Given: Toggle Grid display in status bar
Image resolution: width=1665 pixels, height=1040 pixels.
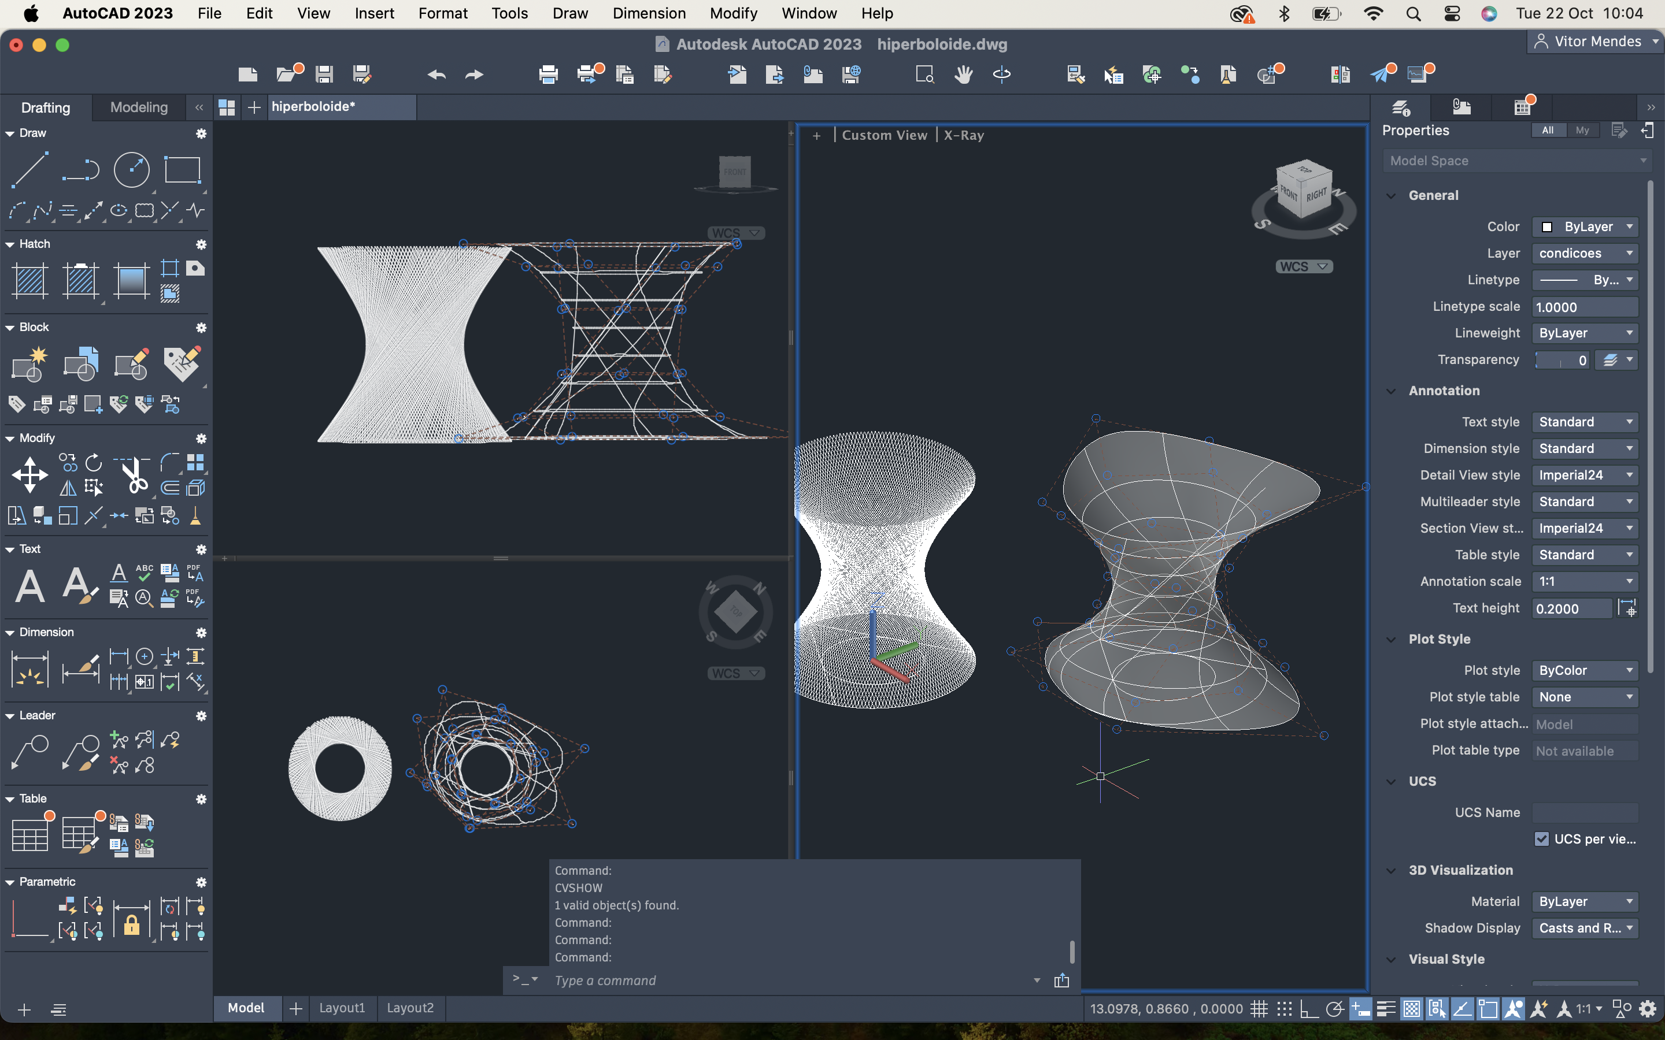Looking at the screenshot, I should 1259,1008.
